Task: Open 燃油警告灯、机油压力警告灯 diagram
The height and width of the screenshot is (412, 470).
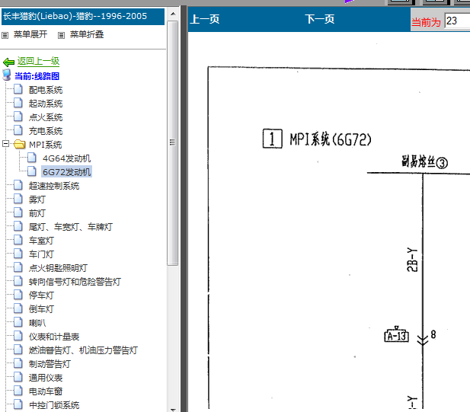Action: pos(83,350)
